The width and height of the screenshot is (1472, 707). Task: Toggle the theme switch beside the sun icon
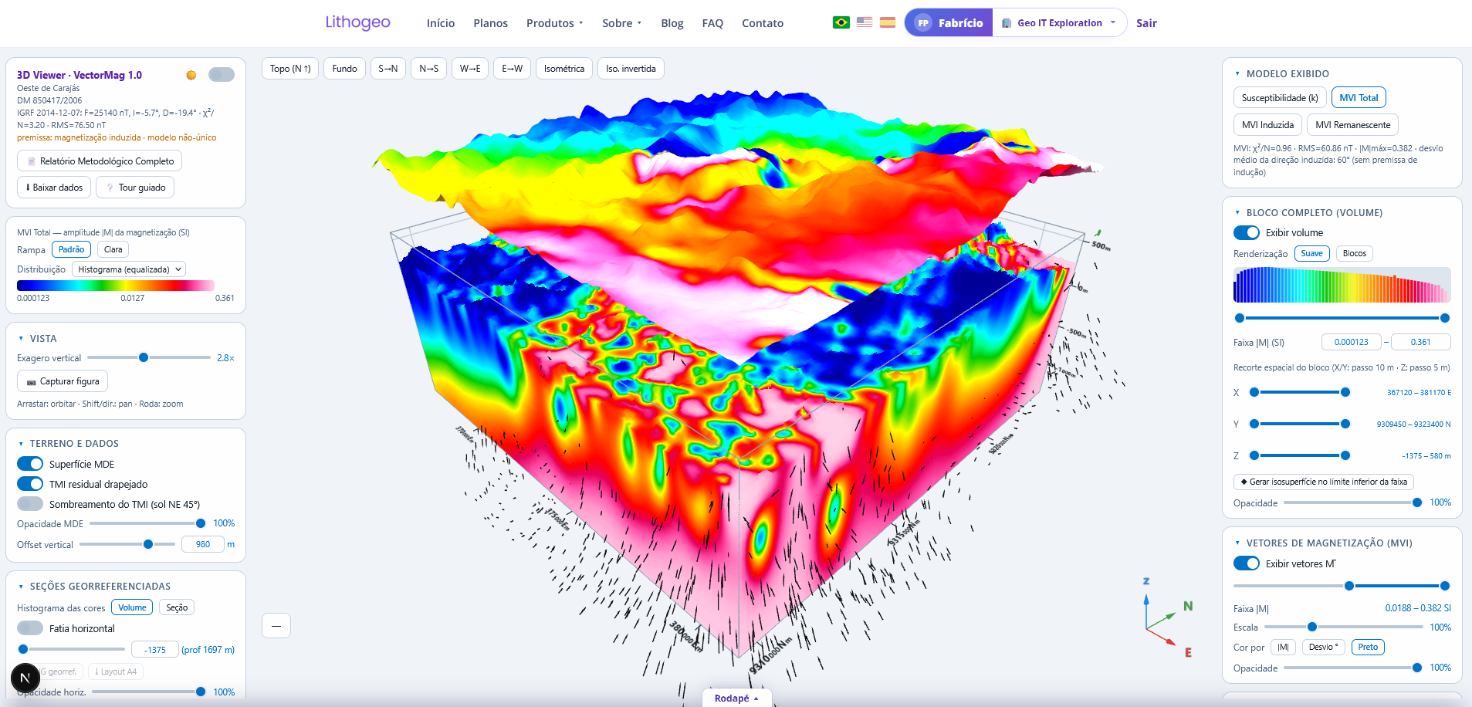coord(222,75)
